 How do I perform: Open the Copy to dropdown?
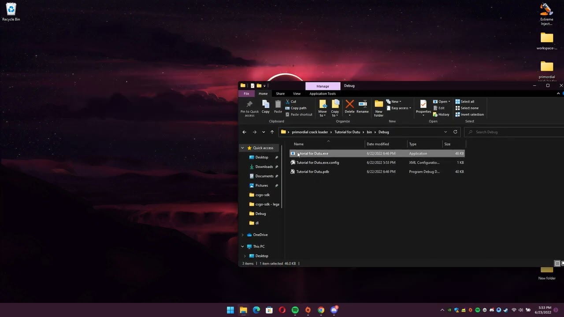(x=335, y=114)
